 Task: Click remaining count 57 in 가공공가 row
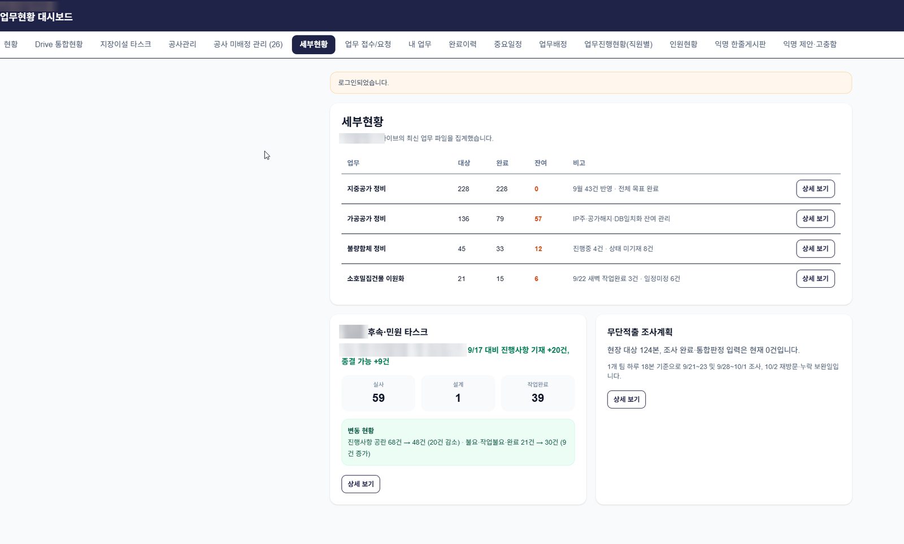point(538,219)
